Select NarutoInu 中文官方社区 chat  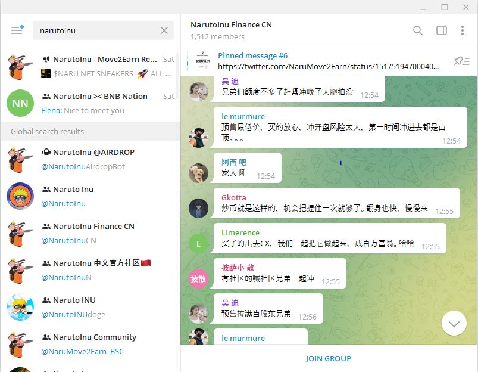coord(89,271)
